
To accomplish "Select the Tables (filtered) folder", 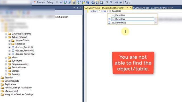I will 20,37.
